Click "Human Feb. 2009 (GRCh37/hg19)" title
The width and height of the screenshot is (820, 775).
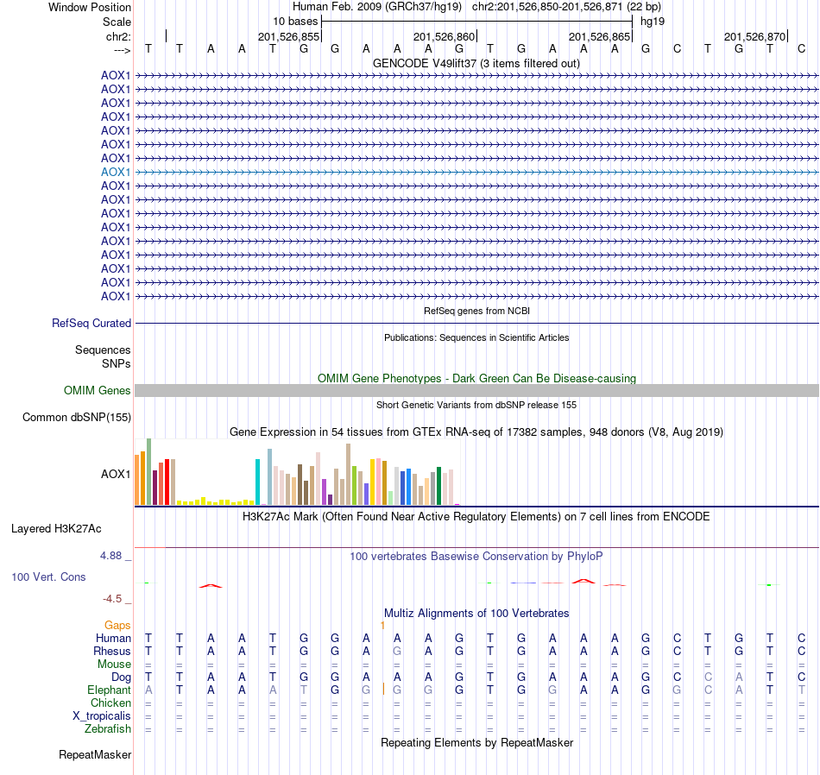tap(376, 7)
